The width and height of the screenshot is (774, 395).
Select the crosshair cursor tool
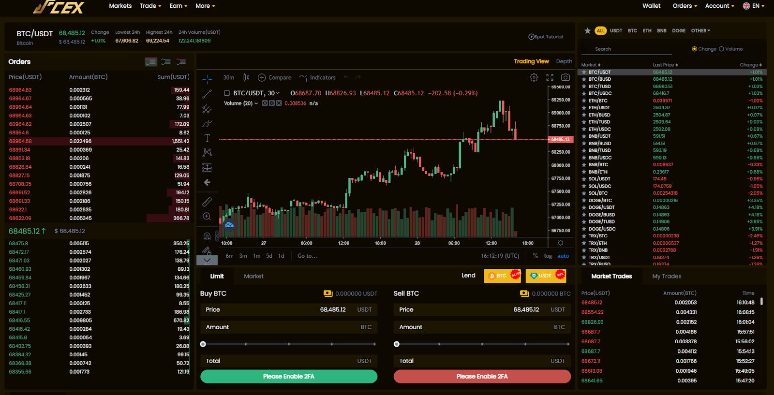coord(207,79)
